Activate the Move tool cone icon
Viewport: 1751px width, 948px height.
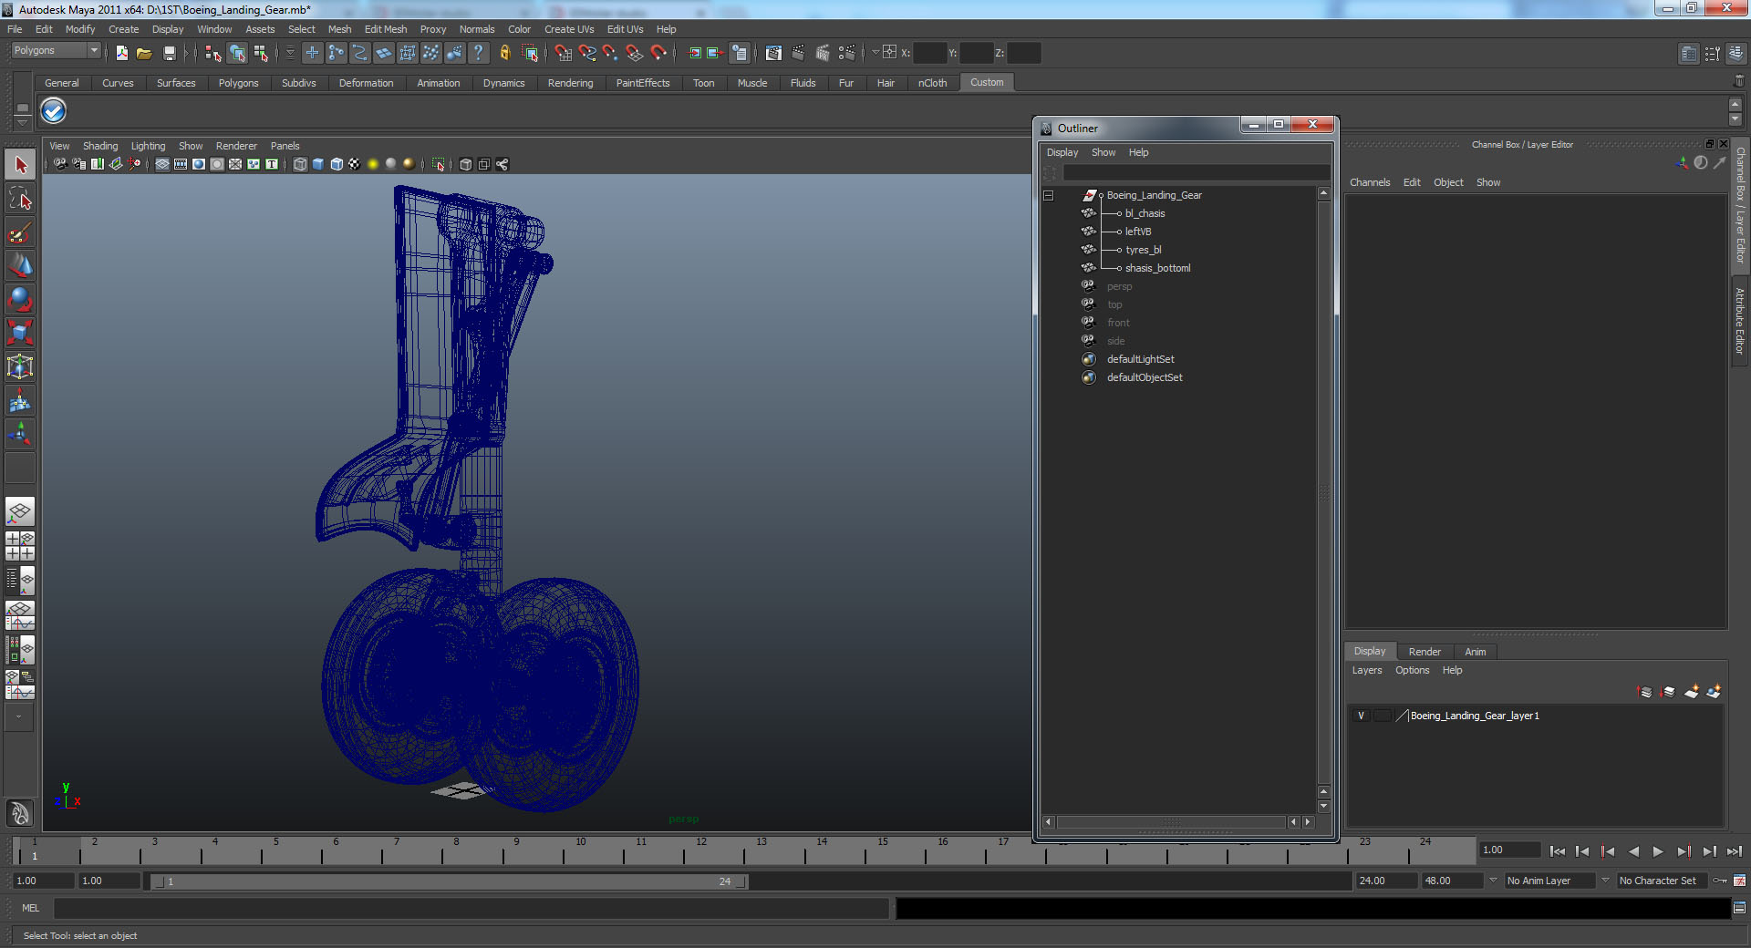20,265
